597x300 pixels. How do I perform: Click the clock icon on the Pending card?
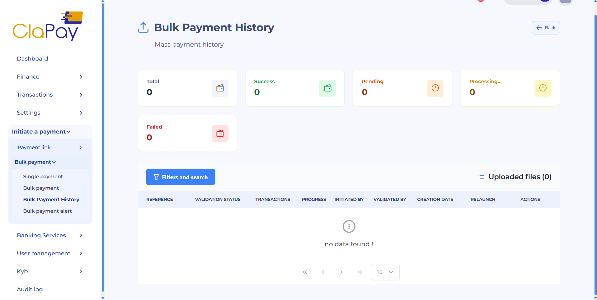[435, 88]
